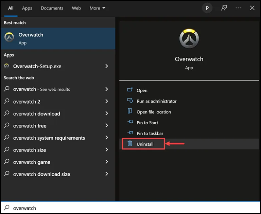Click the search box containing overwatch
The height and width of the screenshot is (214, 261).
130,208
